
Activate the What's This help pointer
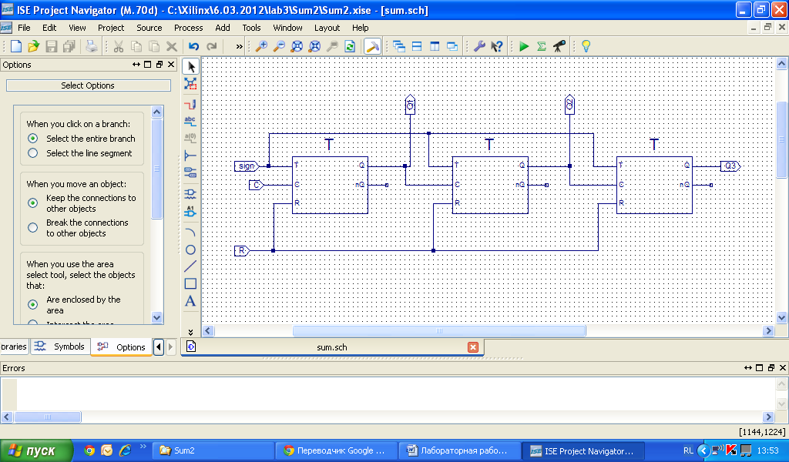click(497, 46)
